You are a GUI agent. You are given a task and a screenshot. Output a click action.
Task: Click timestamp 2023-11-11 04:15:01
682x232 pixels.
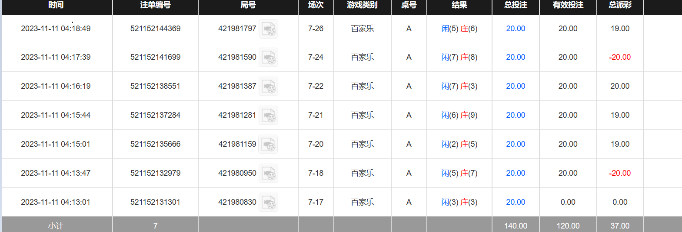coord(56,144)
